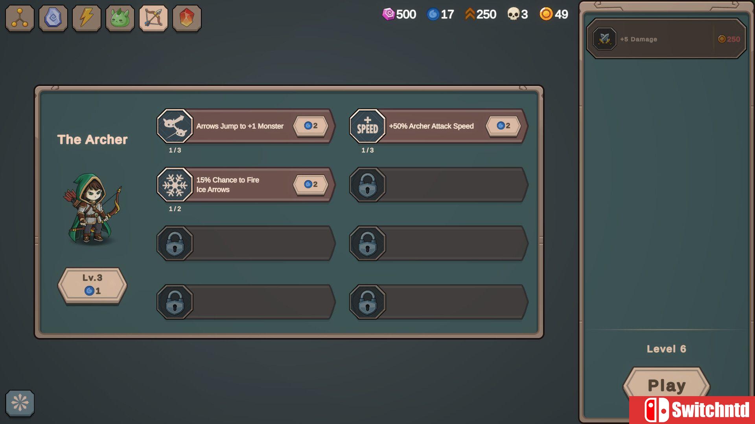The width and height of the screenshot is (755, 424).
Task: Buy +50% Archer Attack Speed upgrade
Action: (503, 126)
